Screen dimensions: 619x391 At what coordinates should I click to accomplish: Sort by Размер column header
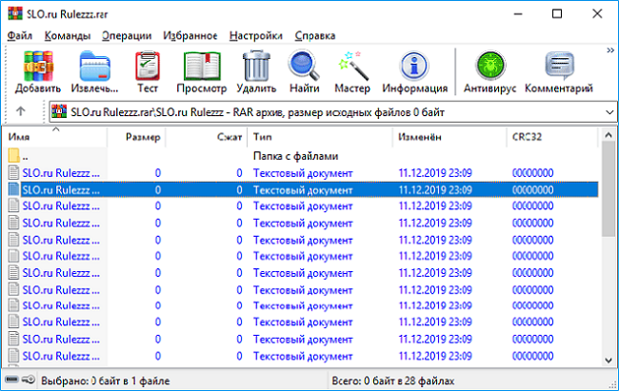[136, 137]
